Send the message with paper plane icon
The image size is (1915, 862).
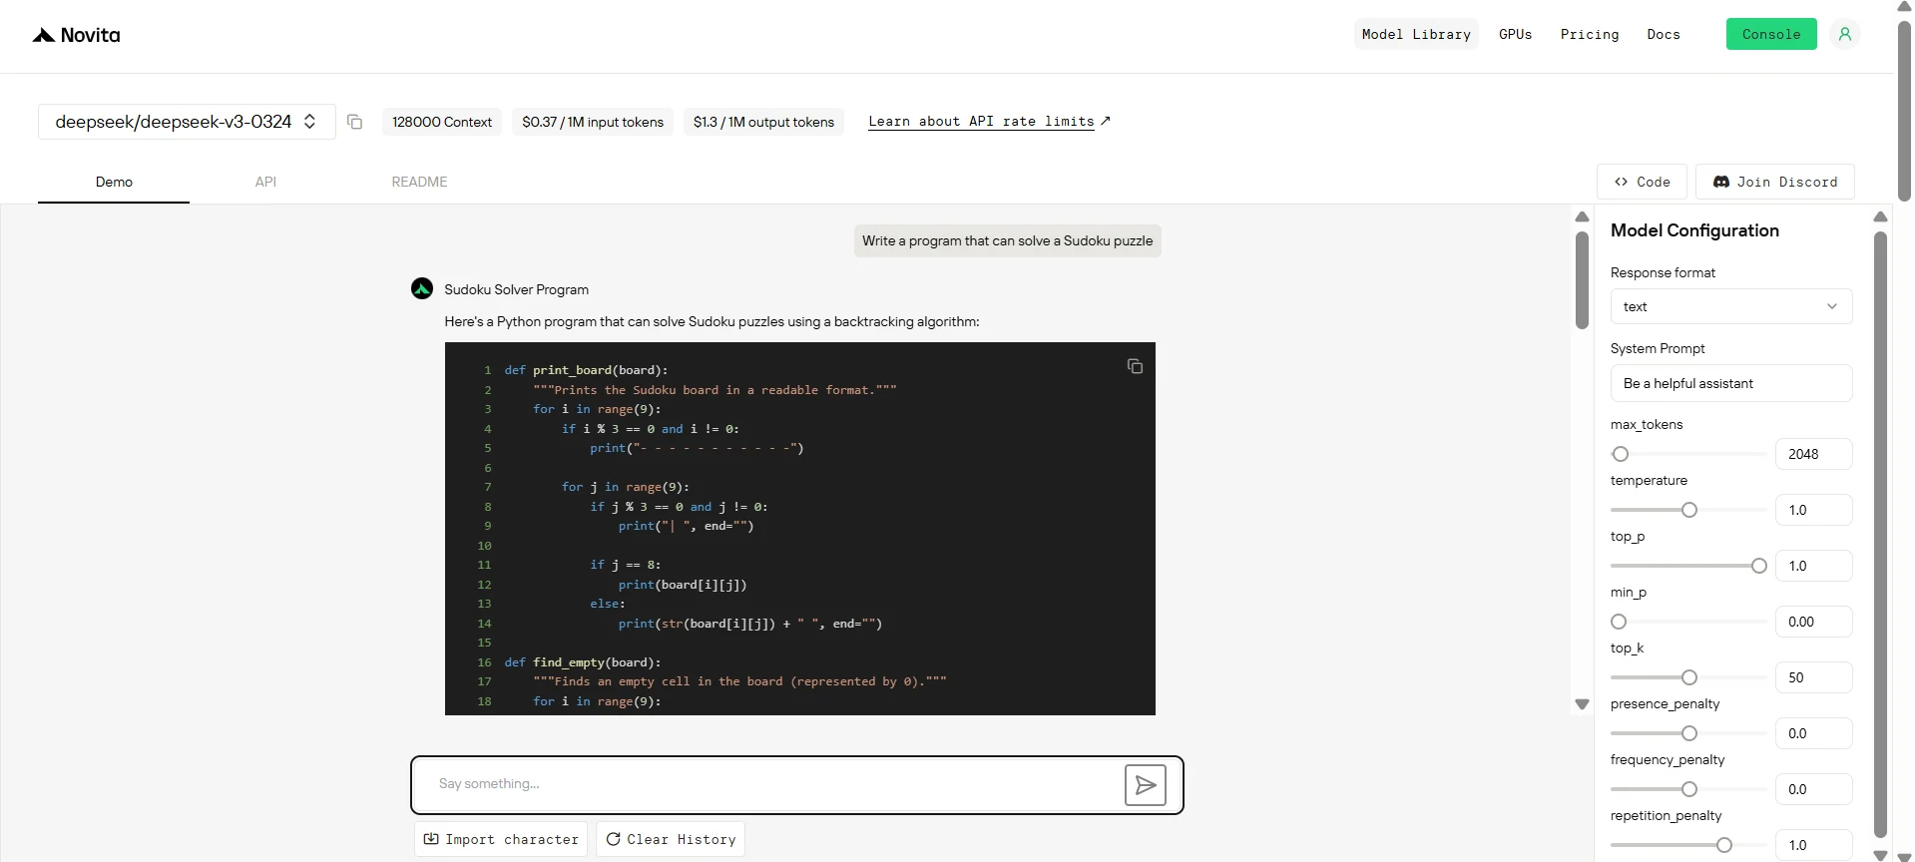[x=1146, y=785]
